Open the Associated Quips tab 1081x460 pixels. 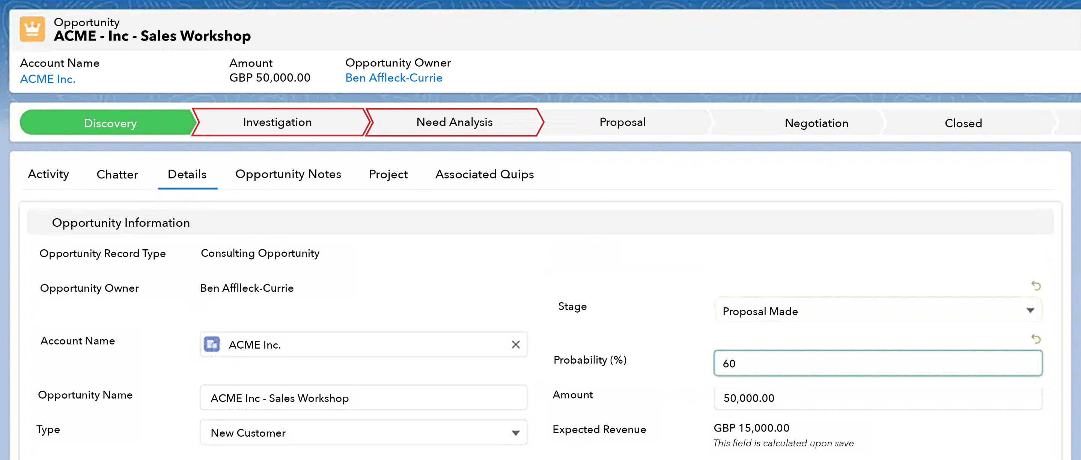click(x=484, y=174)
